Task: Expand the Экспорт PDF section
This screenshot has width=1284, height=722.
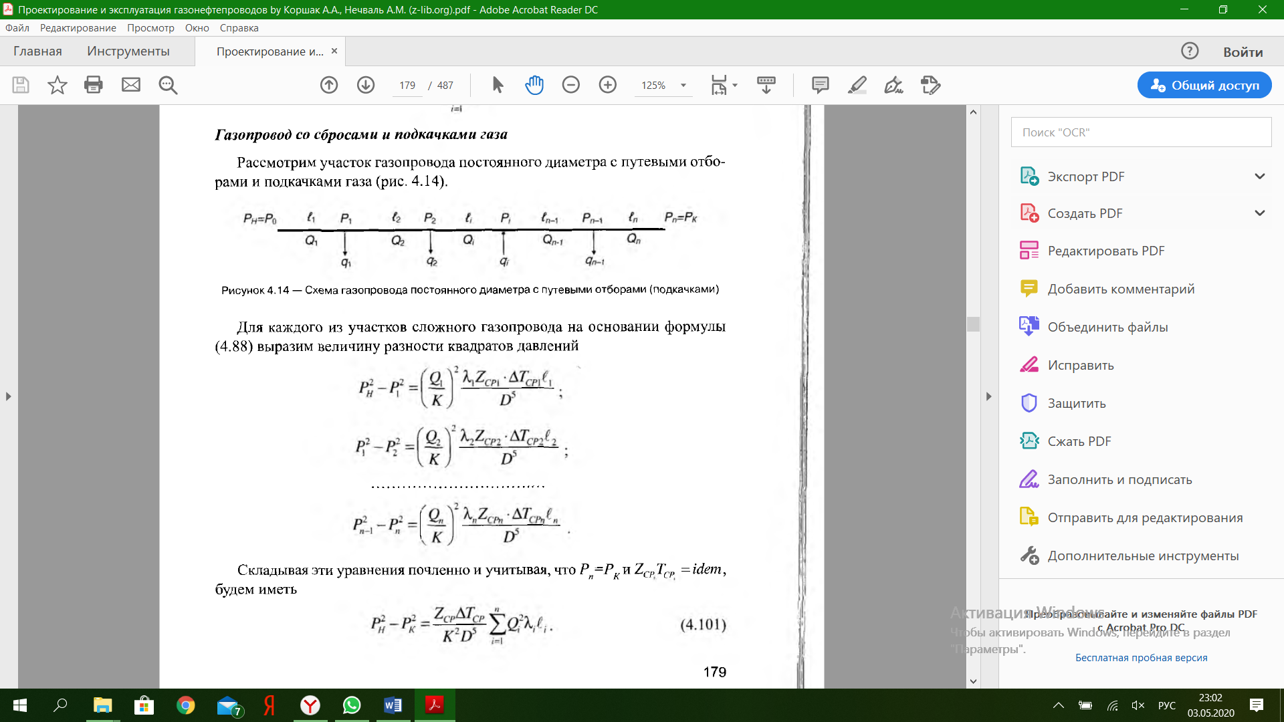Action: coord(1259,176)
